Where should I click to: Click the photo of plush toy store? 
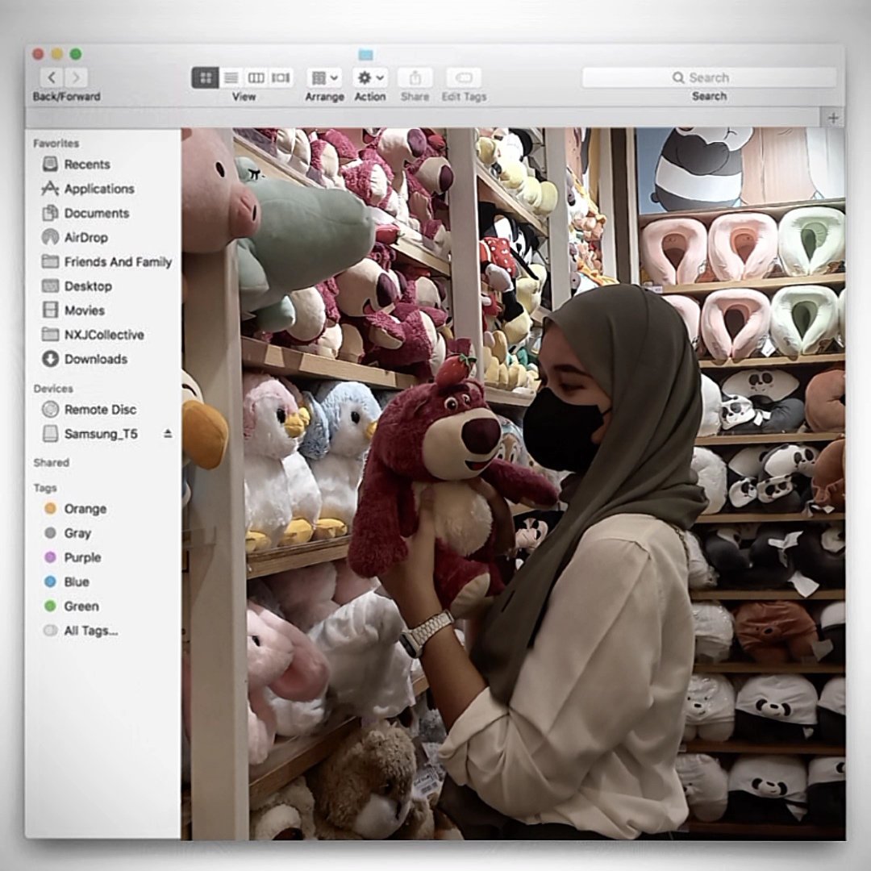pos(513,483)
